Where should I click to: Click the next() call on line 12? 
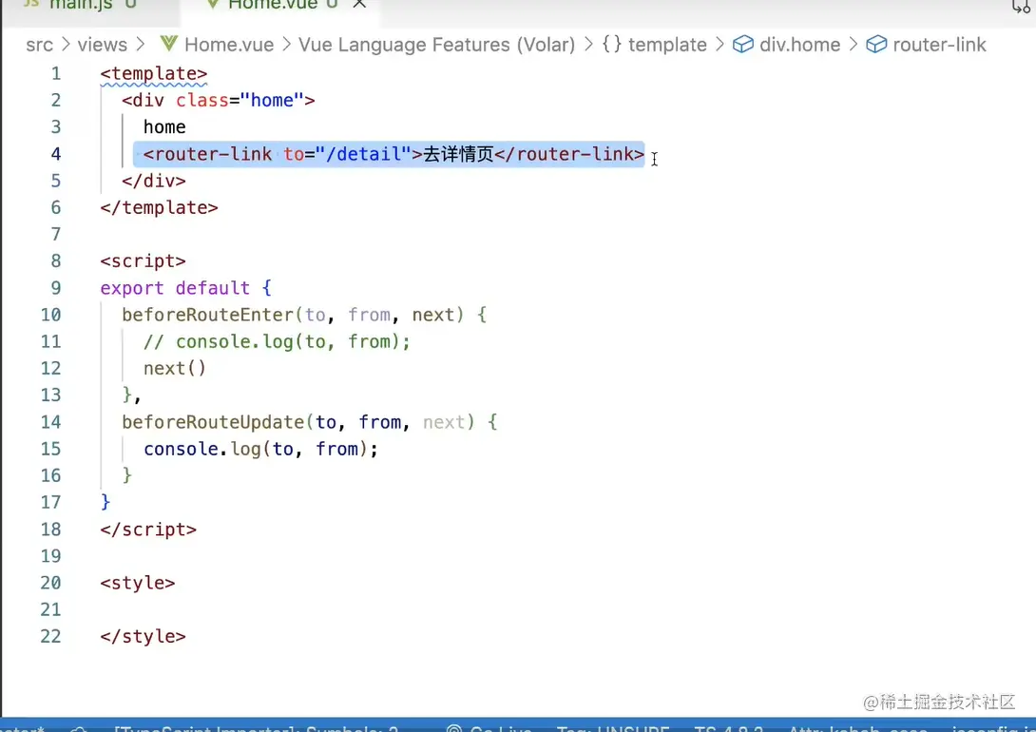pos(175,369)
